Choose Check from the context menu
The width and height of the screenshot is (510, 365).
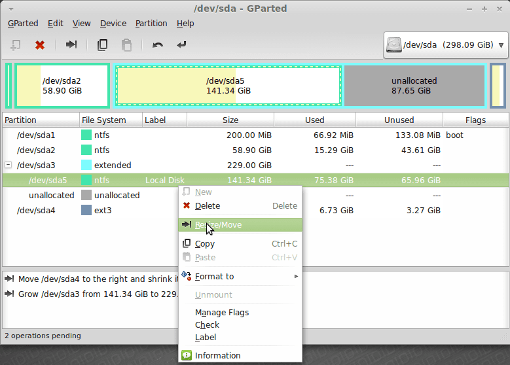240,324
